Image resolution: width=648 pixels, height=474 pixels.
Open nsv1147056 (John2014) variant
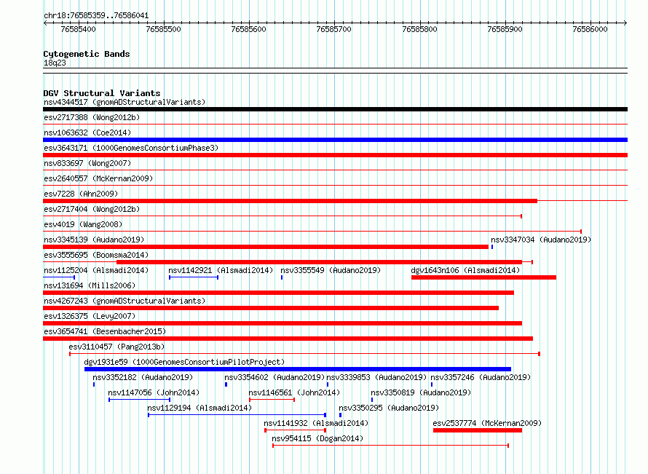154,392
